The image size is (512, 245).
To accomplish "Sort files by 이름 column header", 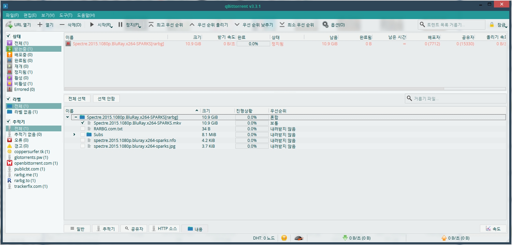I will [x=132, y=111].
